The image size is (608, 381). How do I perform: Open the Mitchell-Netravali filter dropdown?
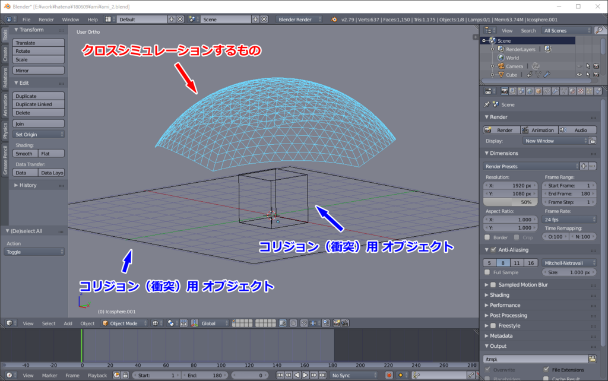[569, 263]
